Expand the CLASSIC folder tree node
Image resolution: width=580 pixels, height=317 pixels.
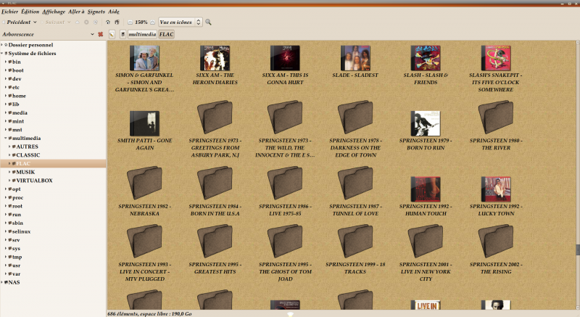(x=9, y=155)
